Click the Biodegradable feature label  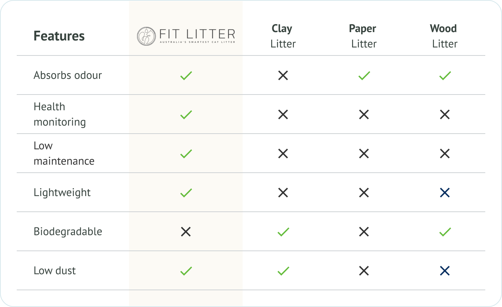tap(68, 232)
